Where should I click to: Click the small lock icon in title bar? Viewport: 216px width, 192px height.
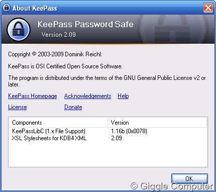click(x=7, y=8)
